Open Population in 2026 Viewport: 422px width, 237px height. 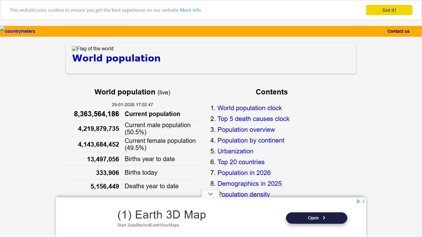click(x=244, y=173)
